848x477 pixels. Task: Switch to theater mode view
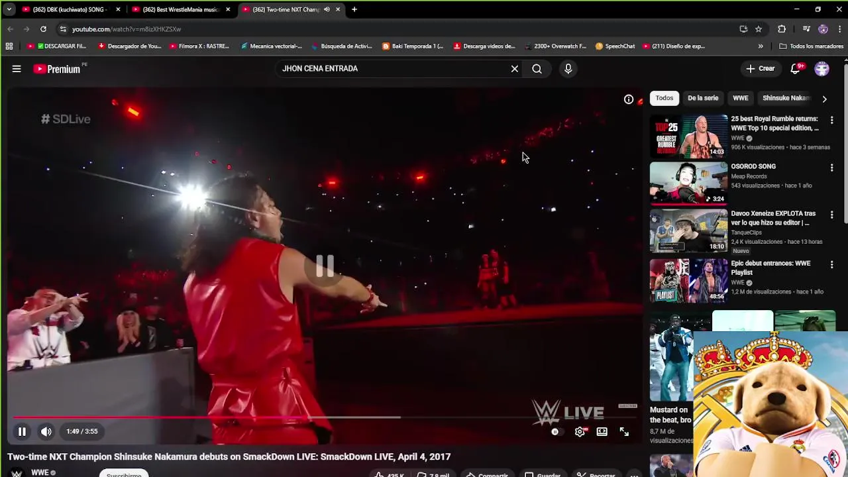pyautogui.click(x=602, y=432)
